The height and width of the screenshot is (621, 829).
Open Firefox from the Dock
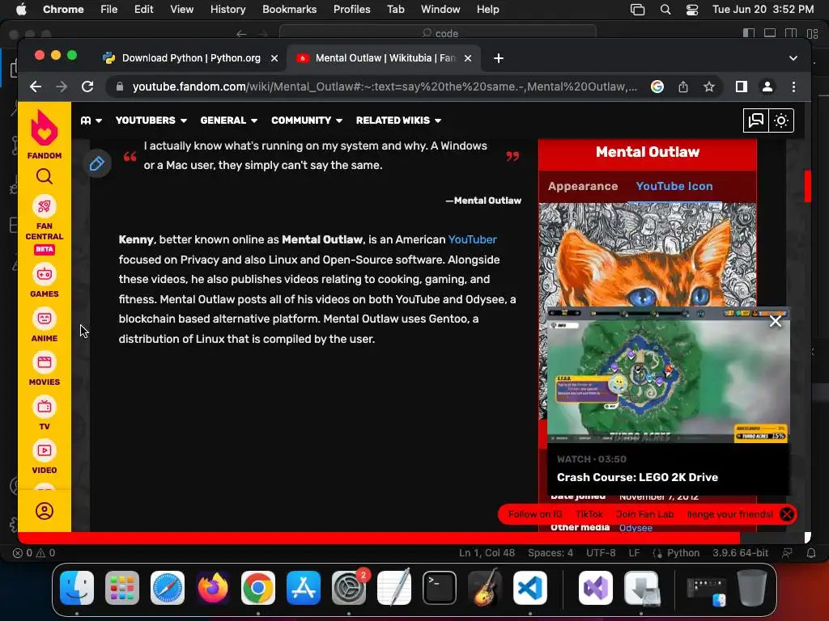point(213,588)
